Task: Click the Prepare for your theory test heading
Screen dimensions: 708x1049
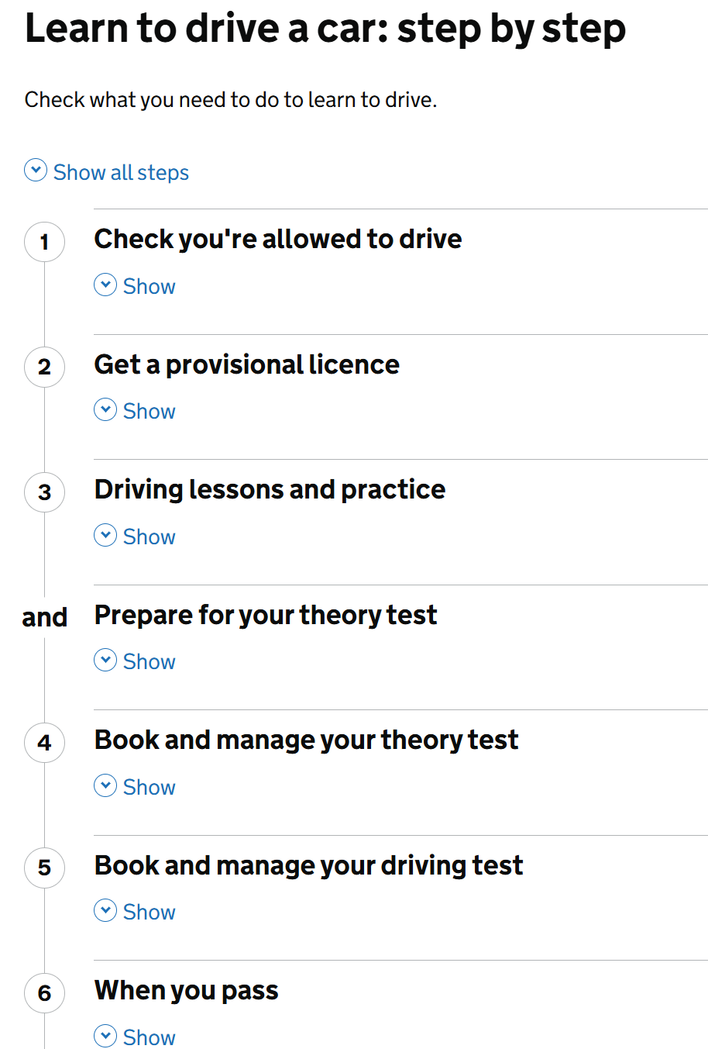Action: tap(265, 615)
